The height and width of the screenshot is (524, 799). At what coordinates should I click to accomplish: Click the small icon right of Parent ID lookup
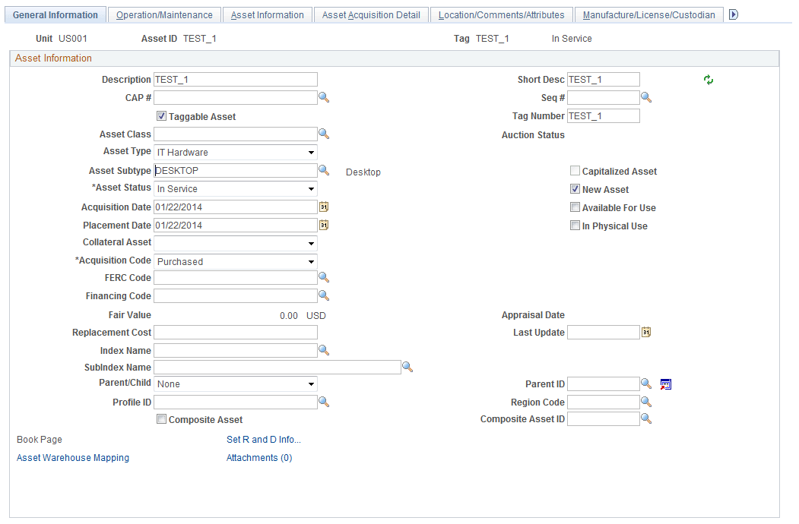[665, 384]
